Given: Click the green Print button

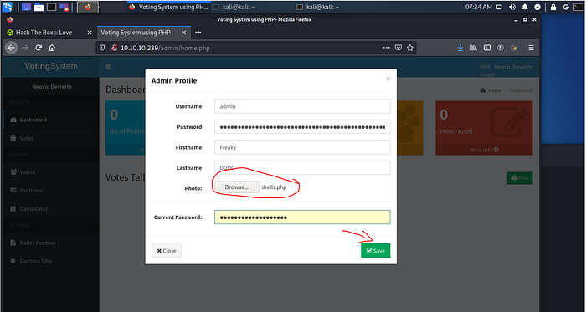Looking at the screenshot, I should tap(520, 178).
